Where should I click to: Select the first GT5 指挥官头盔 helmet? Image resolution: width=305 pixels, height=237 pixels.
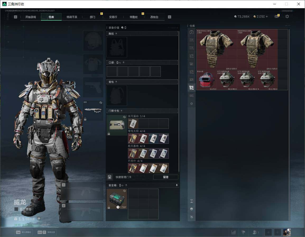click(227, 80)
